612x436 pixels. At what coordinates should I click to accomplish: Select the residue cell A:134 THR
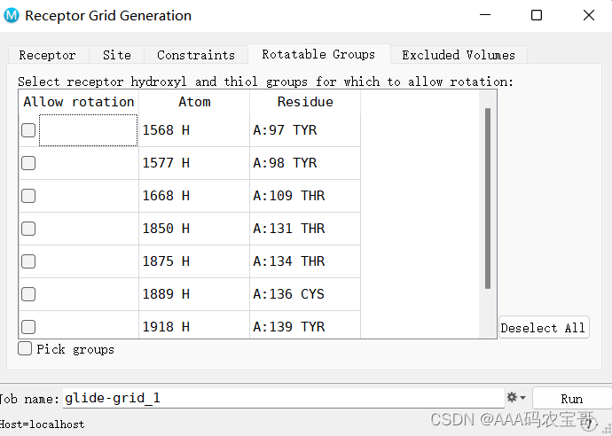click(305, 261)
